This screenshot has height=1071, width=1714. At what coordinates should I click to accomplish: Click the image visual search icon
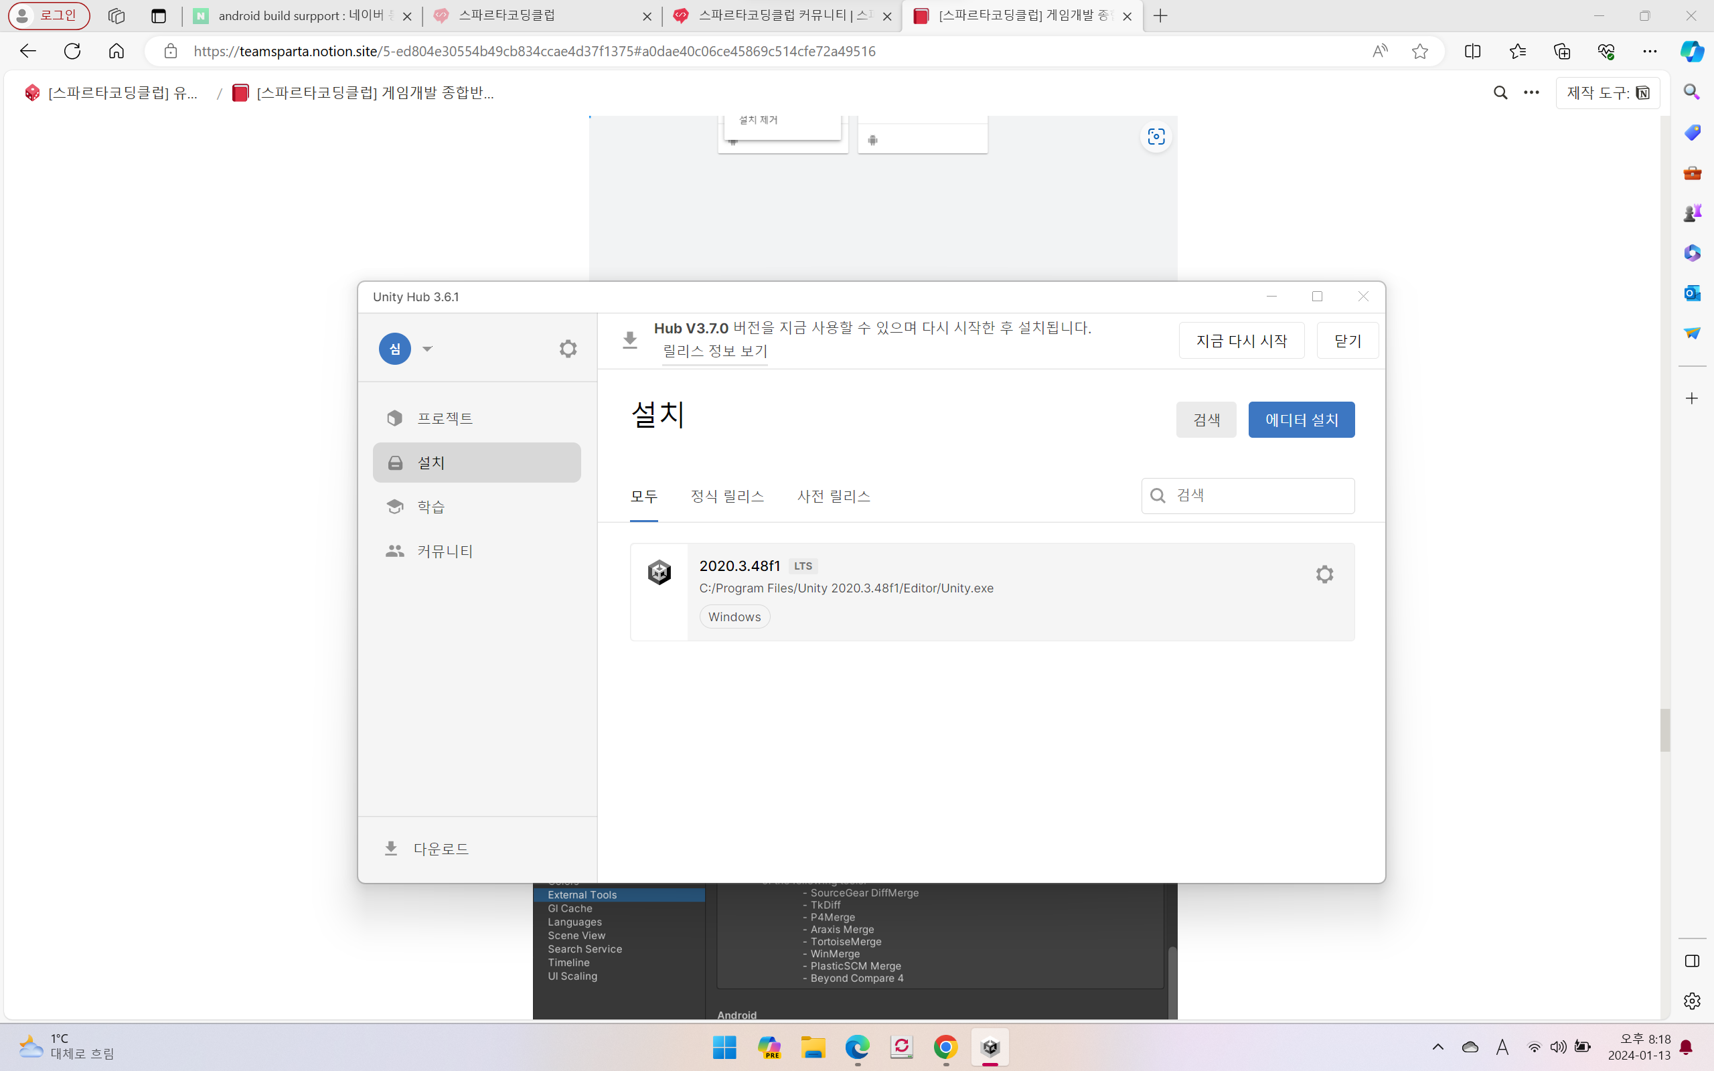(1156, 137)
